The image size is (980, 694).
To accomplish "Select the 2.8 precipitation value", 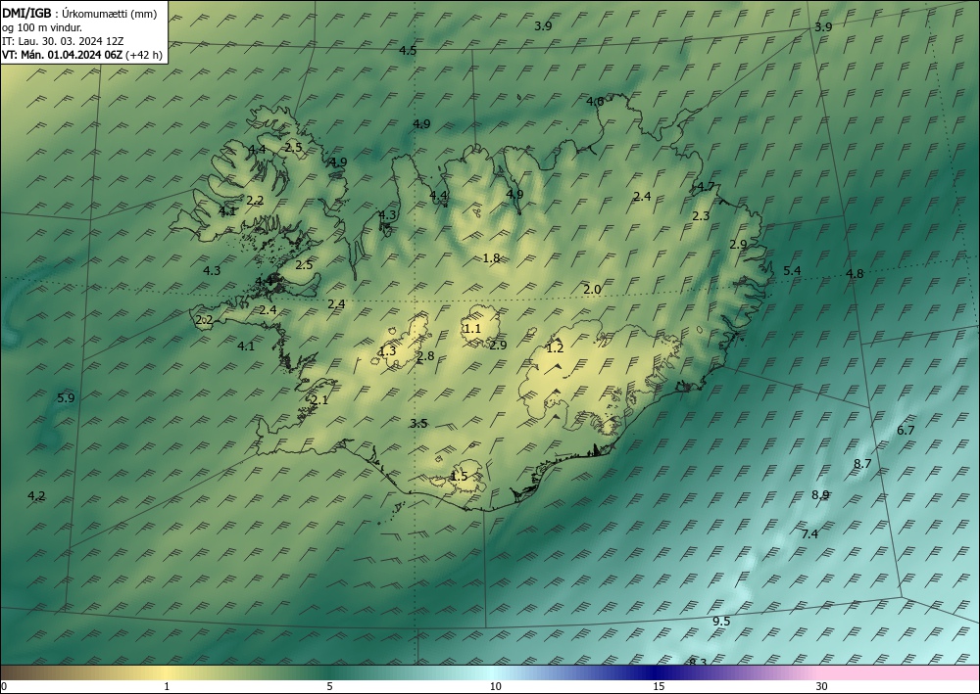I will click(425, 356).
